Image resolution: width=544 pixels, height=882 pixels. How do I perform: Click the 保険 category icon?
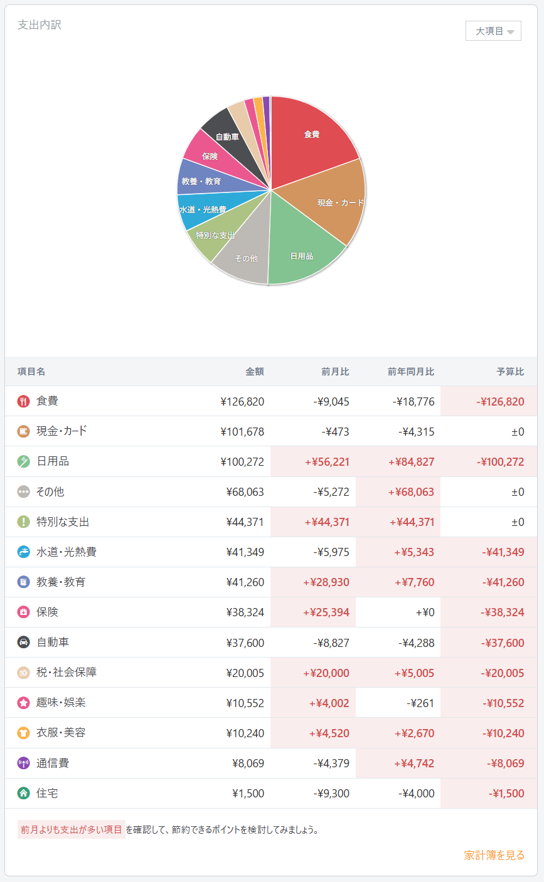pos(23,612)
